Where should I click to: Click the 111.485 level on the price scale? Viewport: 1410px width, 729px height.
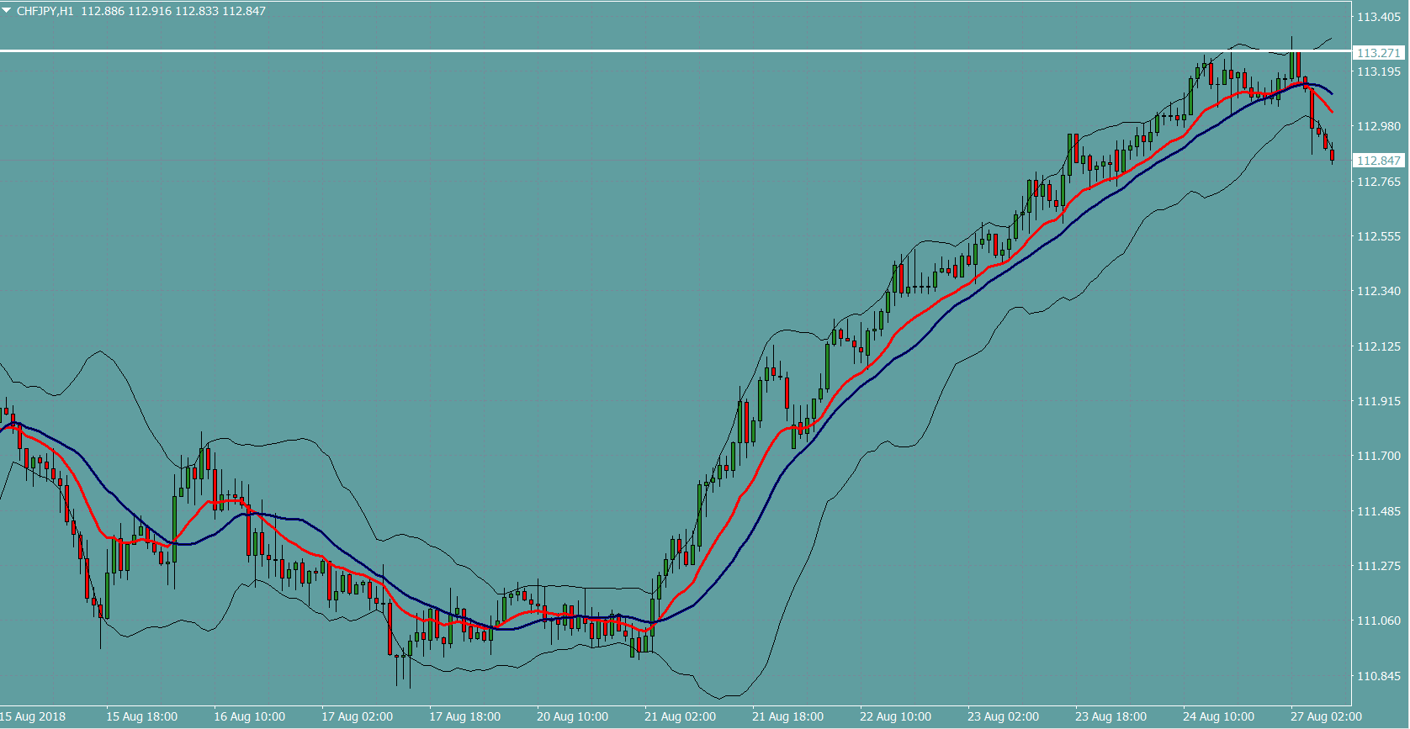(x=1378, y=511)
